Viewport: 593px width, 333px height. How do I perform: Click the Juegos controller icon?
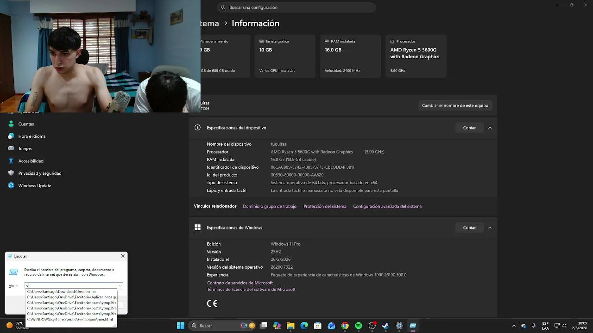click(x=11, y=149)
